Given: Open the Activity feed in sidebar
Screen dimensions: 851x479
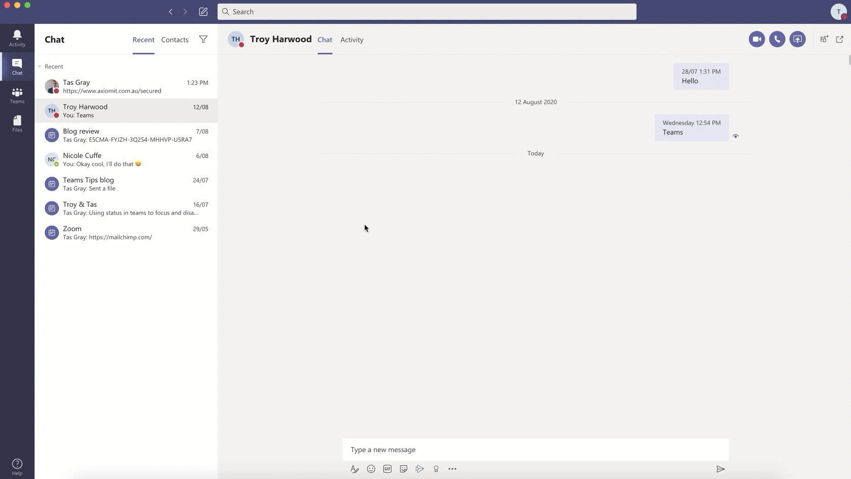Looking at the screenshot, I should pyautogui.click(x=17, y=38).
